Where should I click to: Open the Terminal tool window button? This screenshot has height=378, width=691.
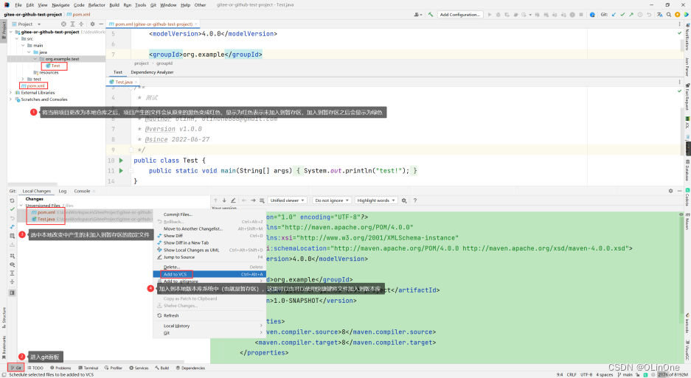[88, 368]
